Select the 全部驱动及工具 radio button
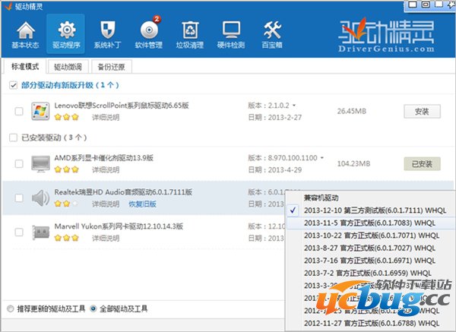The width and height of the screenshot is (456, 332). (93, 308)
